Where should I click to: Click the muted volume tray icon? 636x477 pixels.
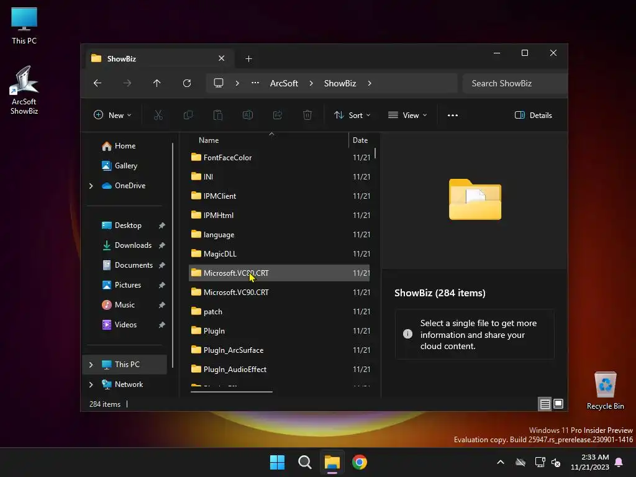pos(556,462)
